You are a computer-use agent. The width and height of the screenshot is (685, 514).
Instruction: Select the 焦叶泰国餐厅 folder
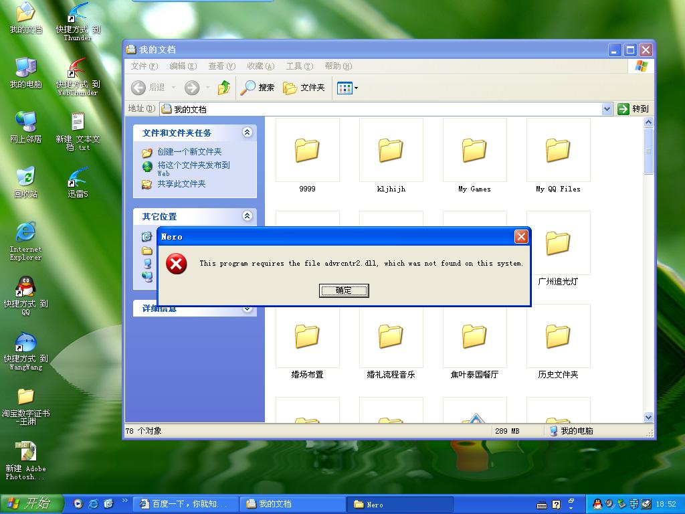tap(474, 342)
